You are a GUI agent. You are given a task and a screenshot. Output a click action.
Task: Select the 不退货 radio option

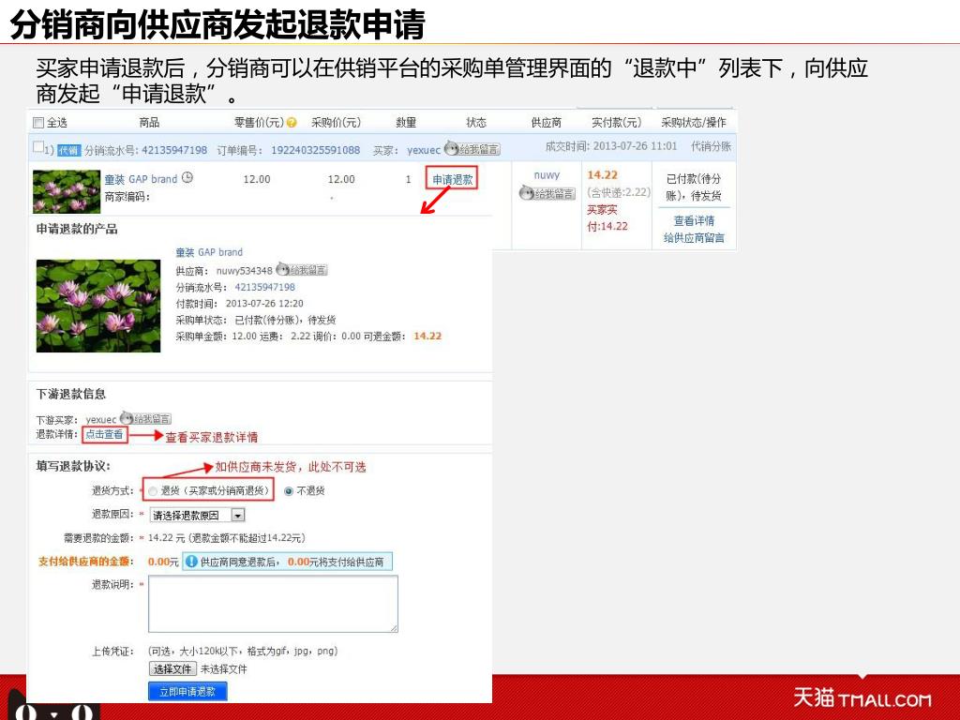click(x=289, y=491)
